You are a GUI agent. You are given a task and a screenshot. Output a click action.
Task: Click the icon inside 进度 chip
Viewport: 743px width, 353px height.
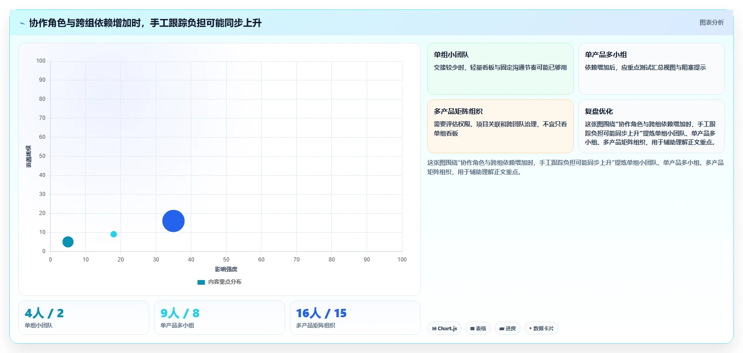click(502, 328)
